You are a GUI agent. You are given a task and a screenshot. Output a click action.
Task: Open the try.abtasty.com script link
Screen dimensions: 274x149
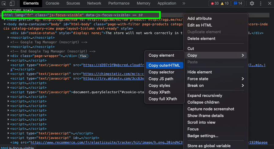pos(113,78)
